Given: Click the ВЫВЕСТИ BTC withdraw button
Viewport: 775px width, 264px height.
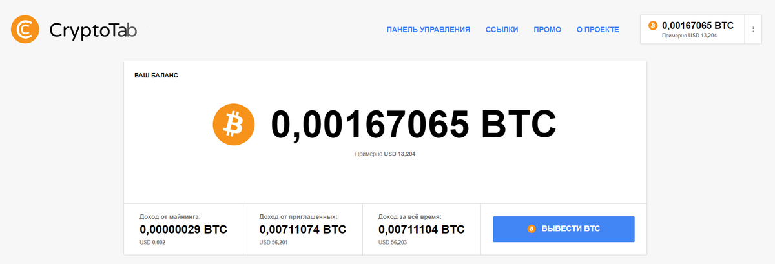Looking at the screenshot, I should pyautogui.click(x=563, y=229).
